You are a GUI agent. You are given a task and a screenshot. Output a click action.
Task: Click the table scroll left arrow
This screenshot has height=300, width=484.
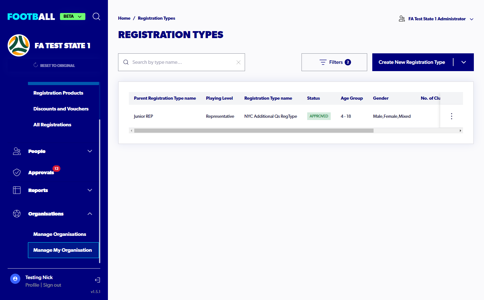pyautogui.click(x=131, y=130)
